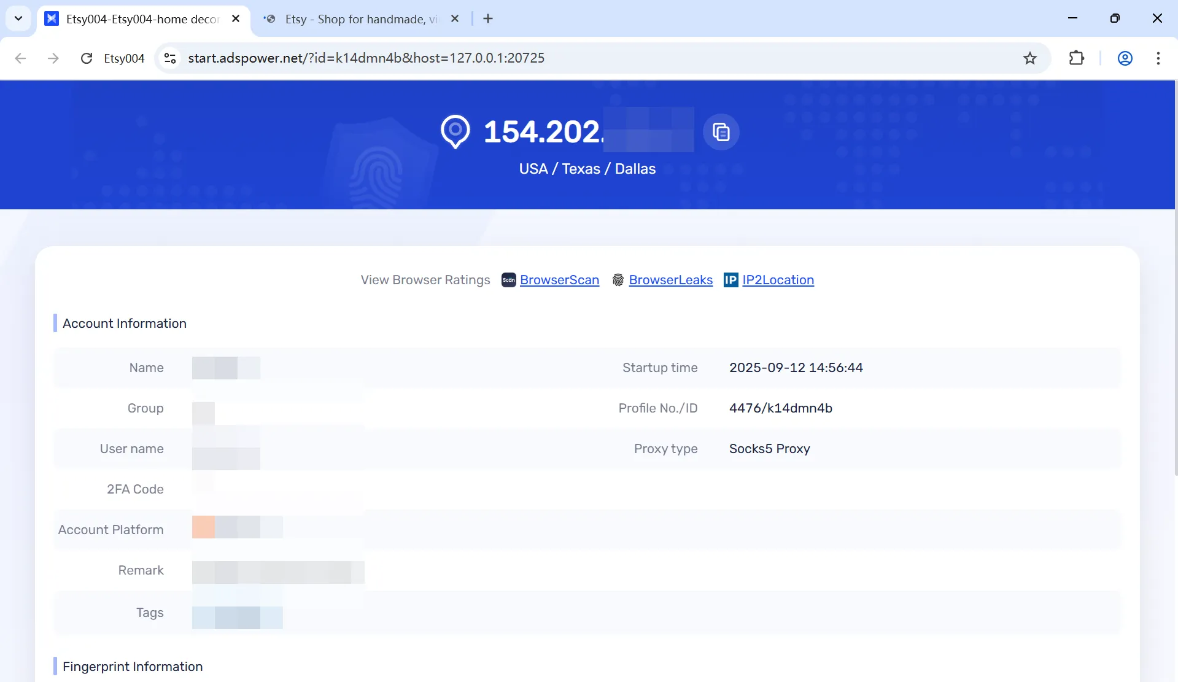This screenshot has width=1178, height=682.
Task: Open the BrowserLeaks link
Action: click(670, 280)
